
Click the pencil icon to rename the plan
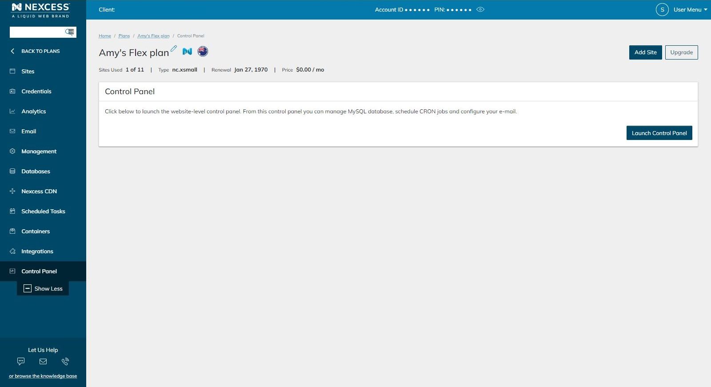pos(174,48)
